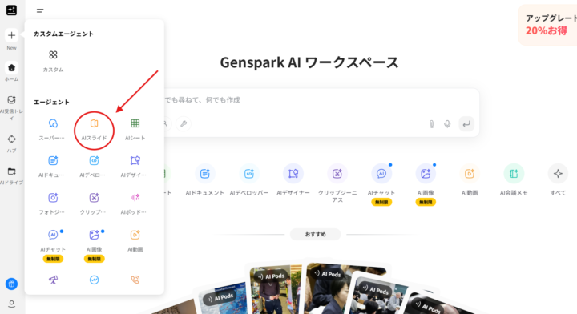
Task: Open AIデザイナー in the main shortcut row
Action: tap(293, 179)
